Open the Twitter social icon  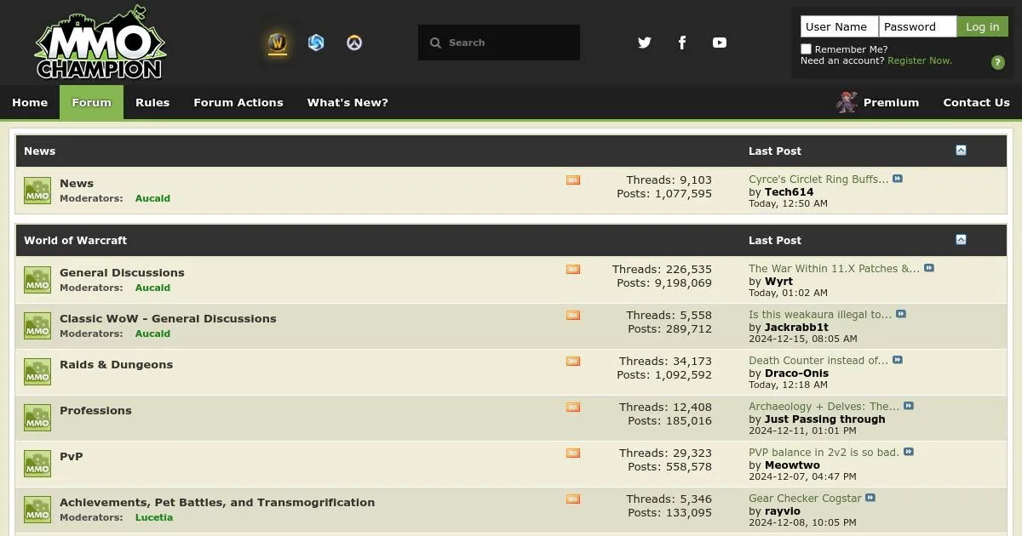(x=645, y=43)
